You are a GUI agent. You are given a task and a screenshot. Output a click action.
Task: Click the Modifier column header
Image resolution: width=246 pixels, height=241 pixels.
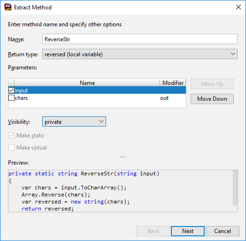point(173,83)
